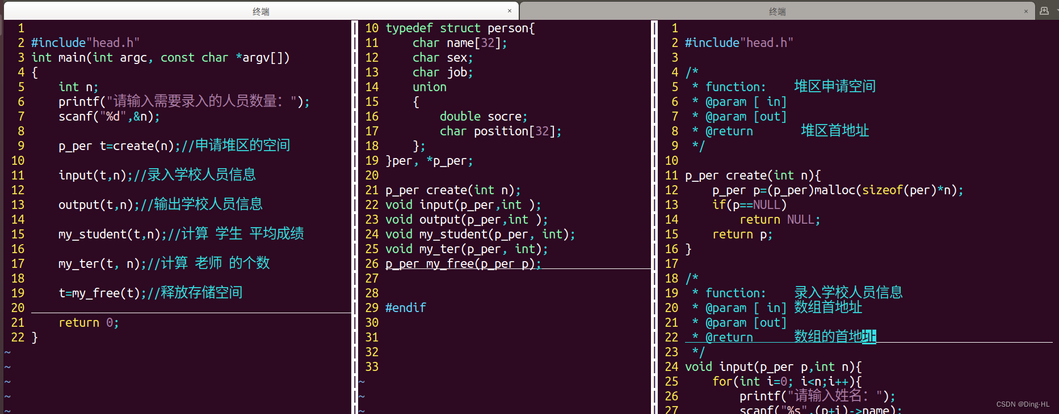Screen dimensions: 1059x414
Task: Click the if(p==NULL) line
Action: [x=749, y=204]
